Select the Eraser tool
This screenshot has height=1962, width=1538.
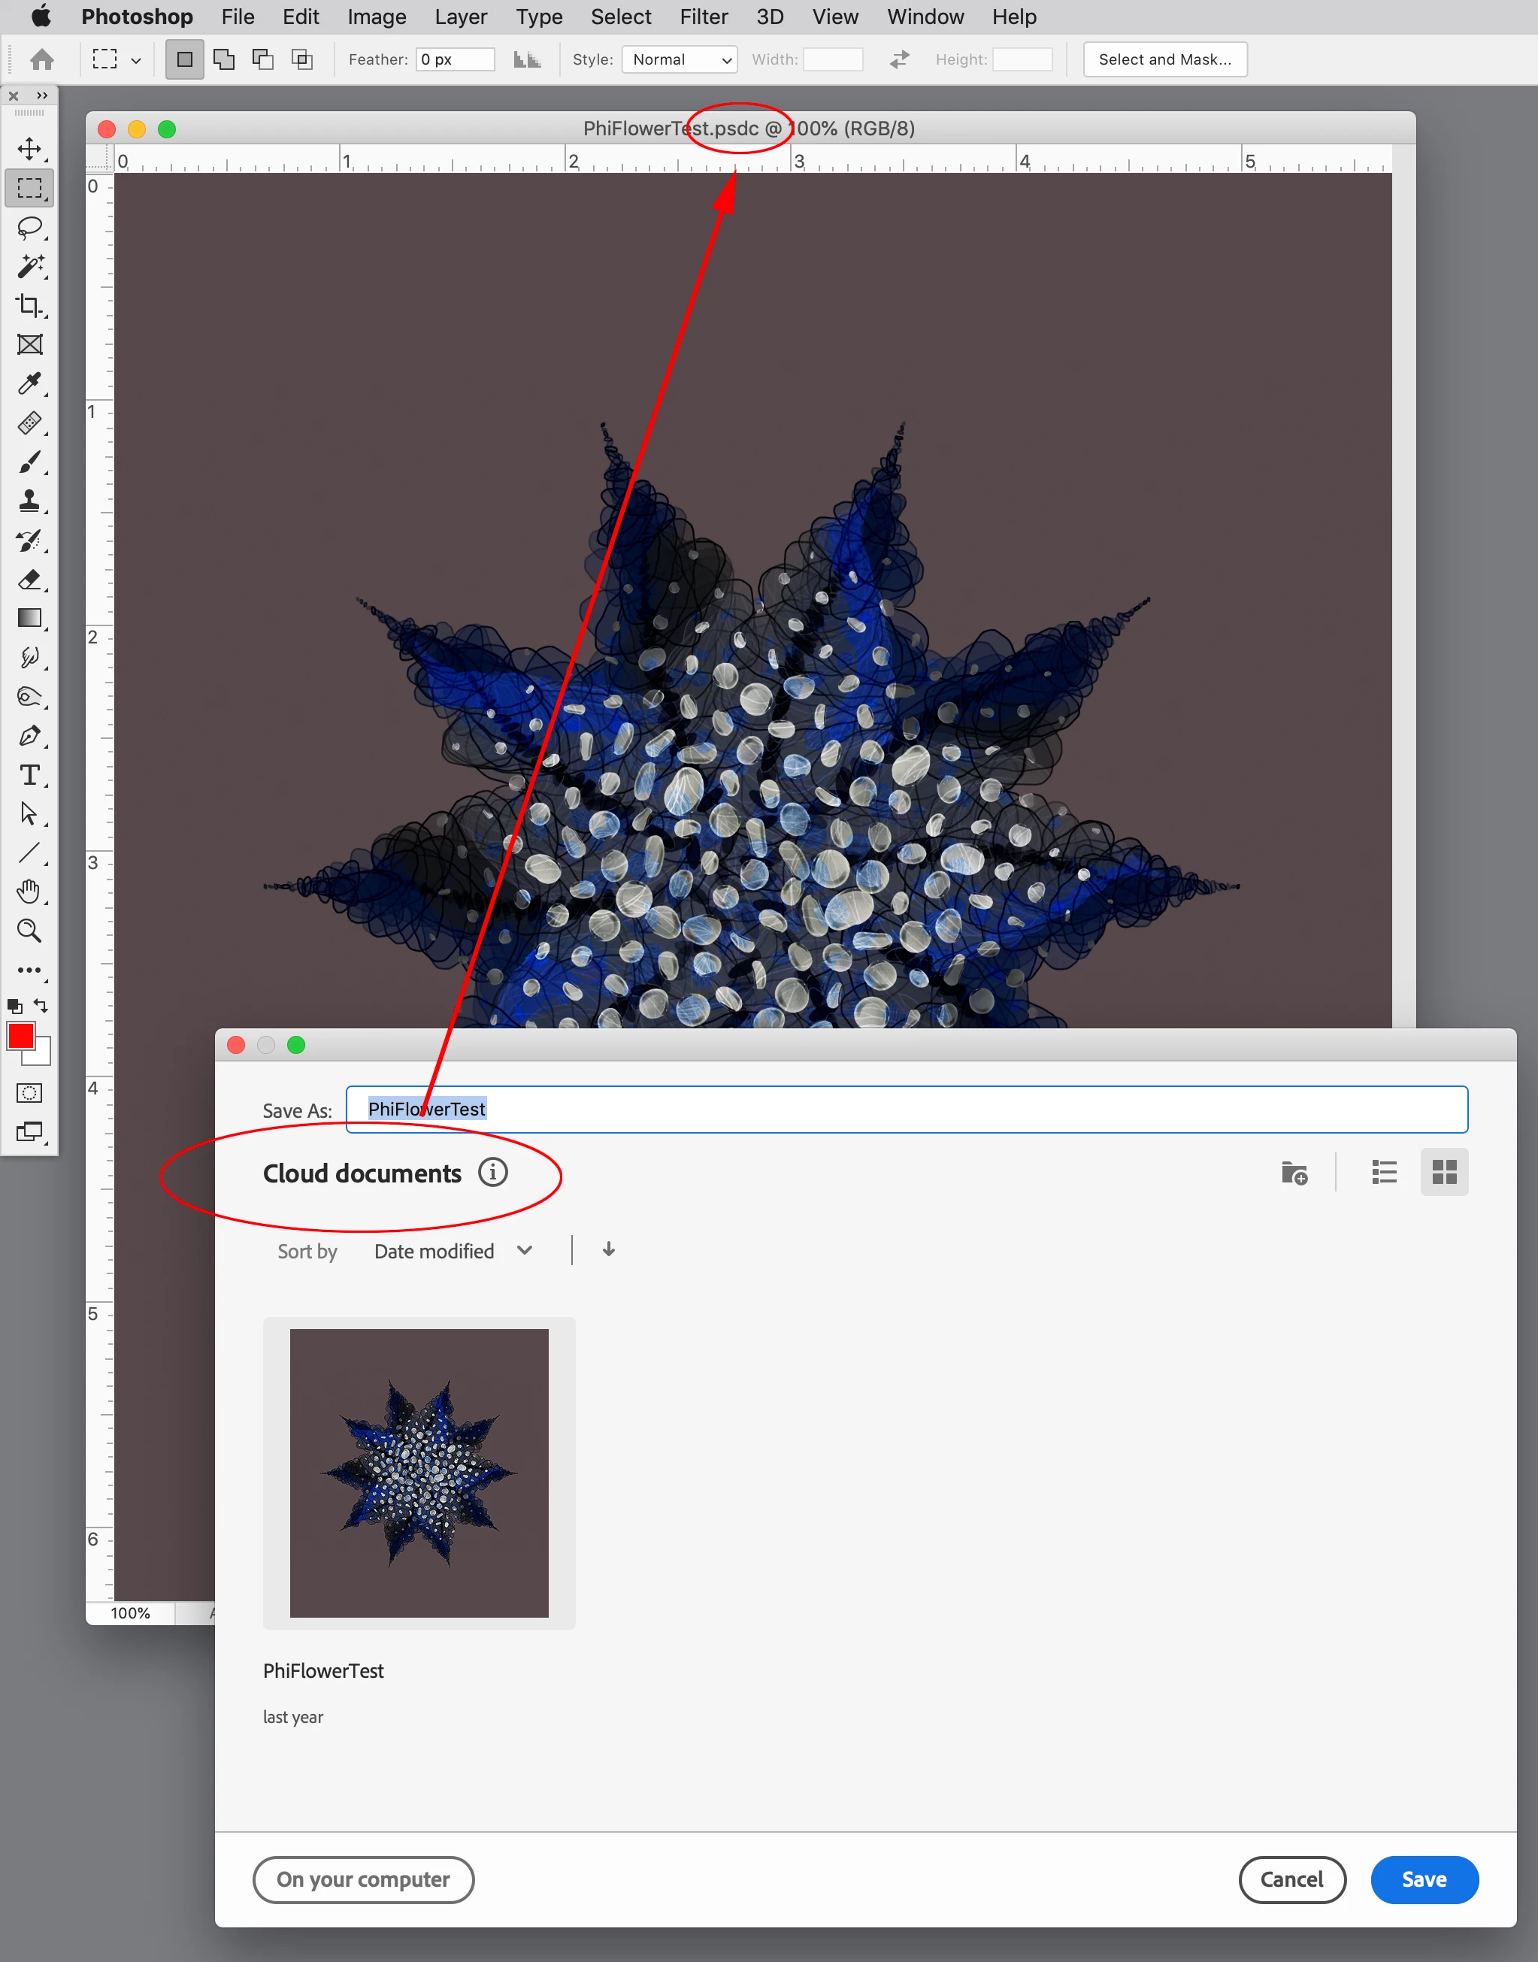click(x=29, y=579)
